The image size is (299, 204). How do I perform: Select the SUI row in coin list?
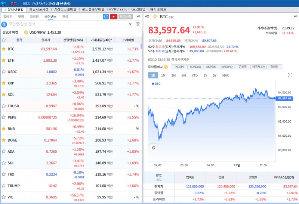click(71, 163)
